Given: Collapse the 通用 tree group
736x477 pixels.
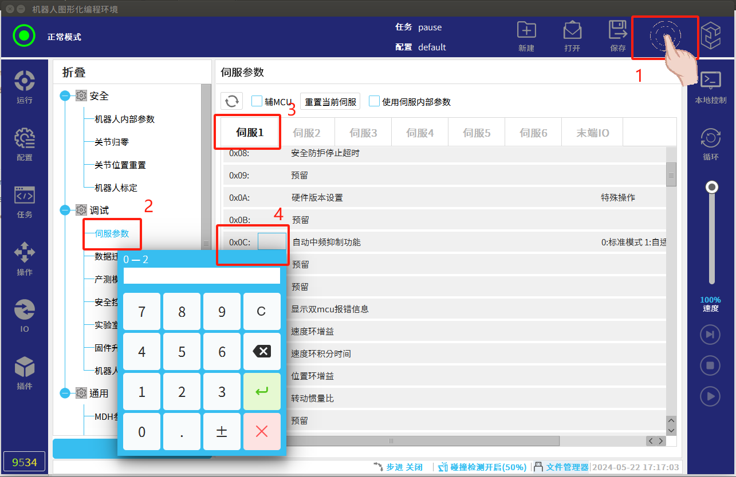Looking at the screenshot, I should click(x=65, y=393).
